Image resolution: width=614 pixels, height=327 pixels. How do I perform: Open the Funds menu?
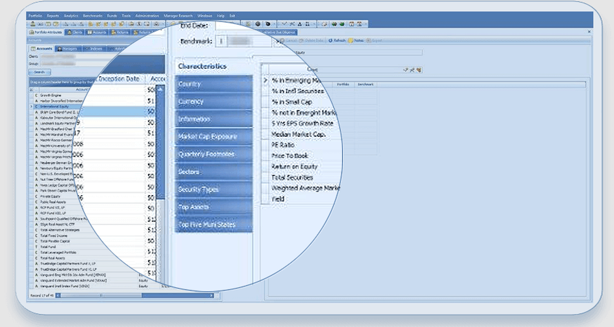[x=112, y=16]
